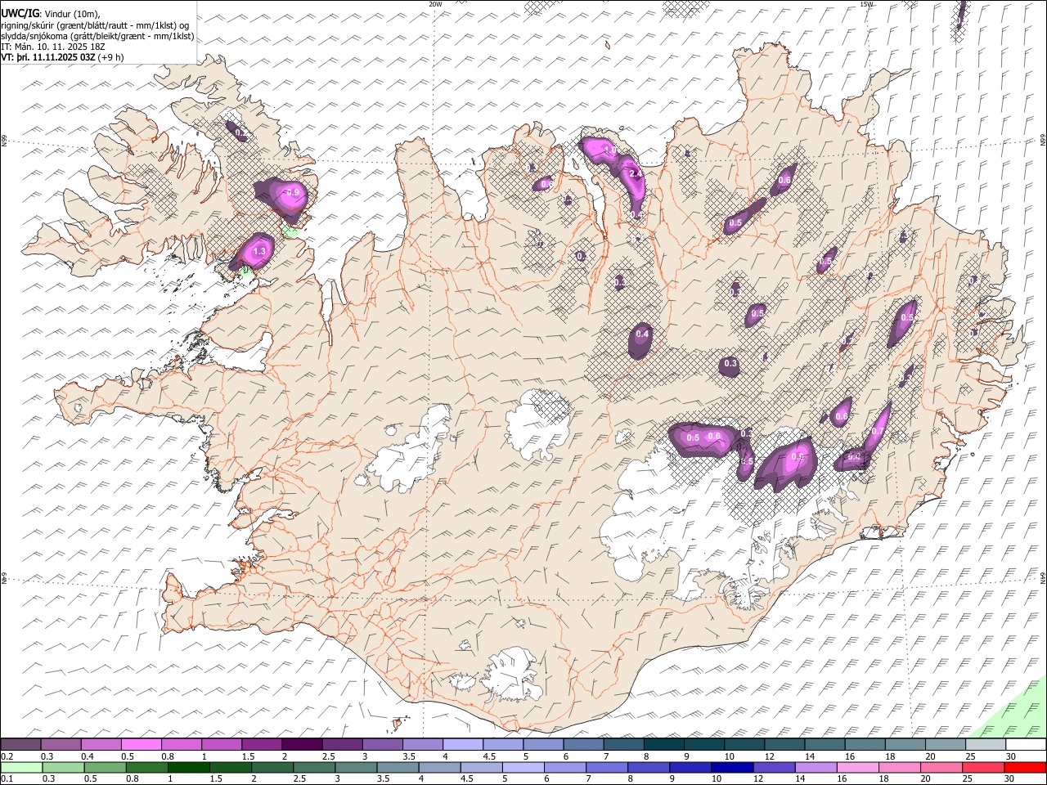This screenshot has height=785, width=1047.
Task: Click the 4 swatch in lower legend row
Action: [x=440, y=768]
